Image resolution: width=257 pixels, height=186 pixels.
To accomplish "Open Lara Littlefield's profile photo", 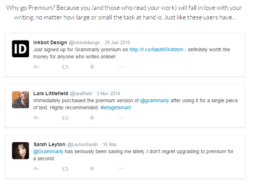I will (x=20, y=99).
